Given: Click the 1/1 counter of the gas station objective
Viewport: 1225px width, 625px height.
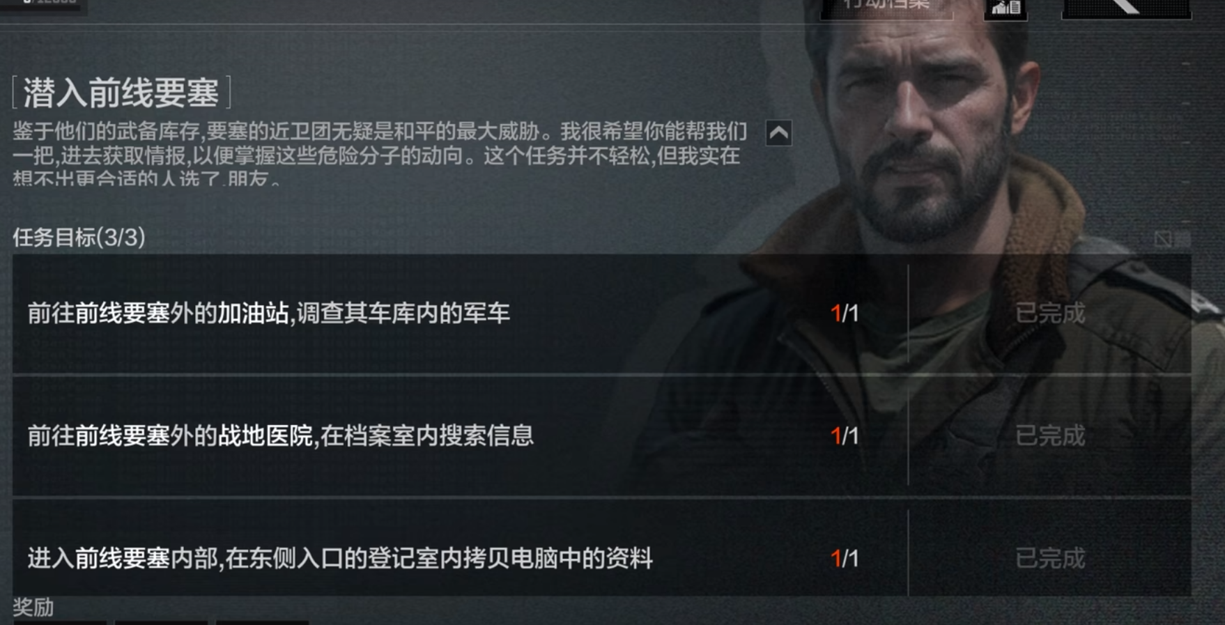Looking at the screenshot, I should [x=845, y=314].
